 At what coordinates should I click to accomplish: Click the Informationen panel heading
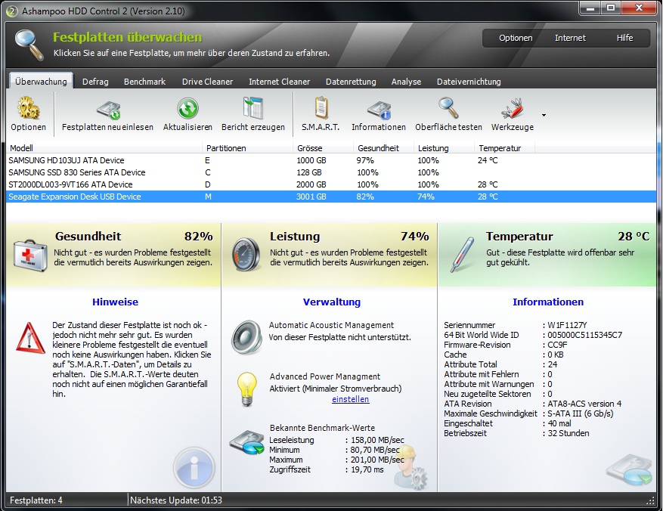[548, 302]
